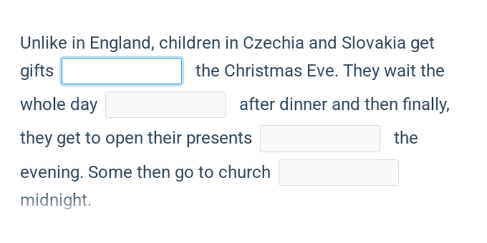This screenshot has width=487, height=243.
Task: Select the blank after 'whole day'
Action: 165,104
